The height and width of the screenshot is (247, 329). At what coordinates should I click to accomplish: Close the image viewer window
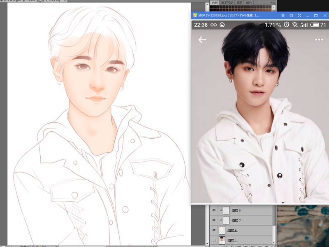tap(325, 16)
